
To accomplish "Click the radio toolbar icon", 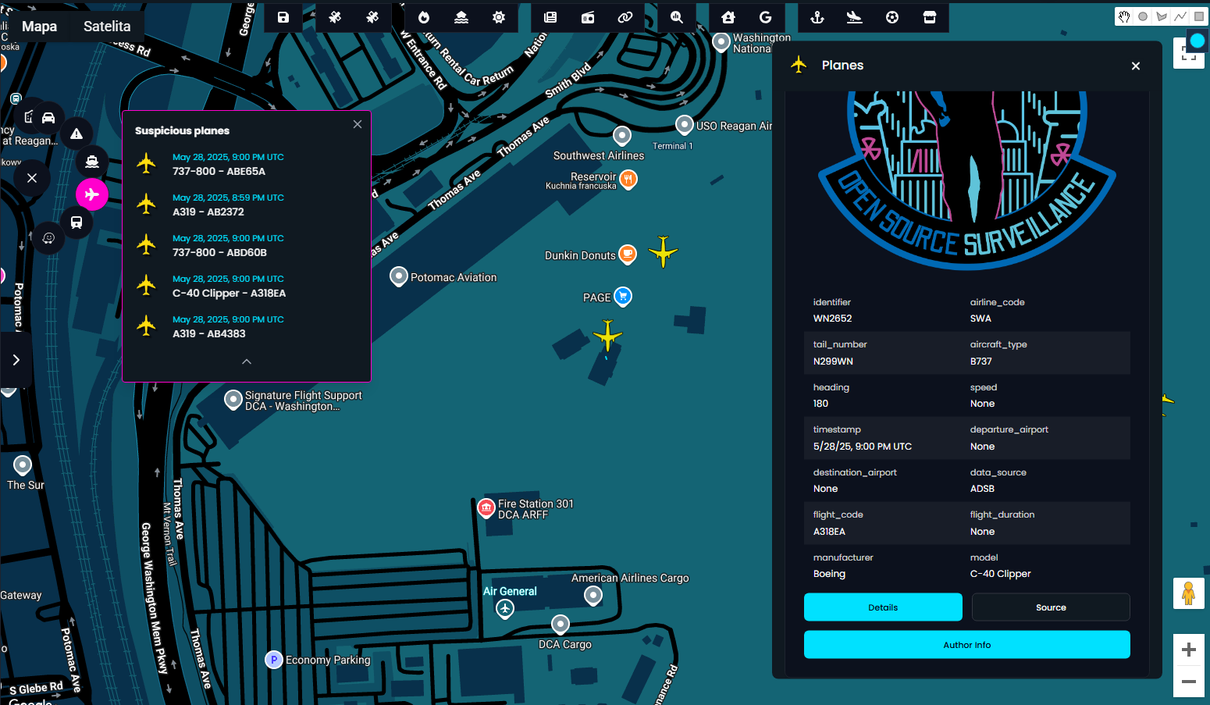I will click(588, 17).
